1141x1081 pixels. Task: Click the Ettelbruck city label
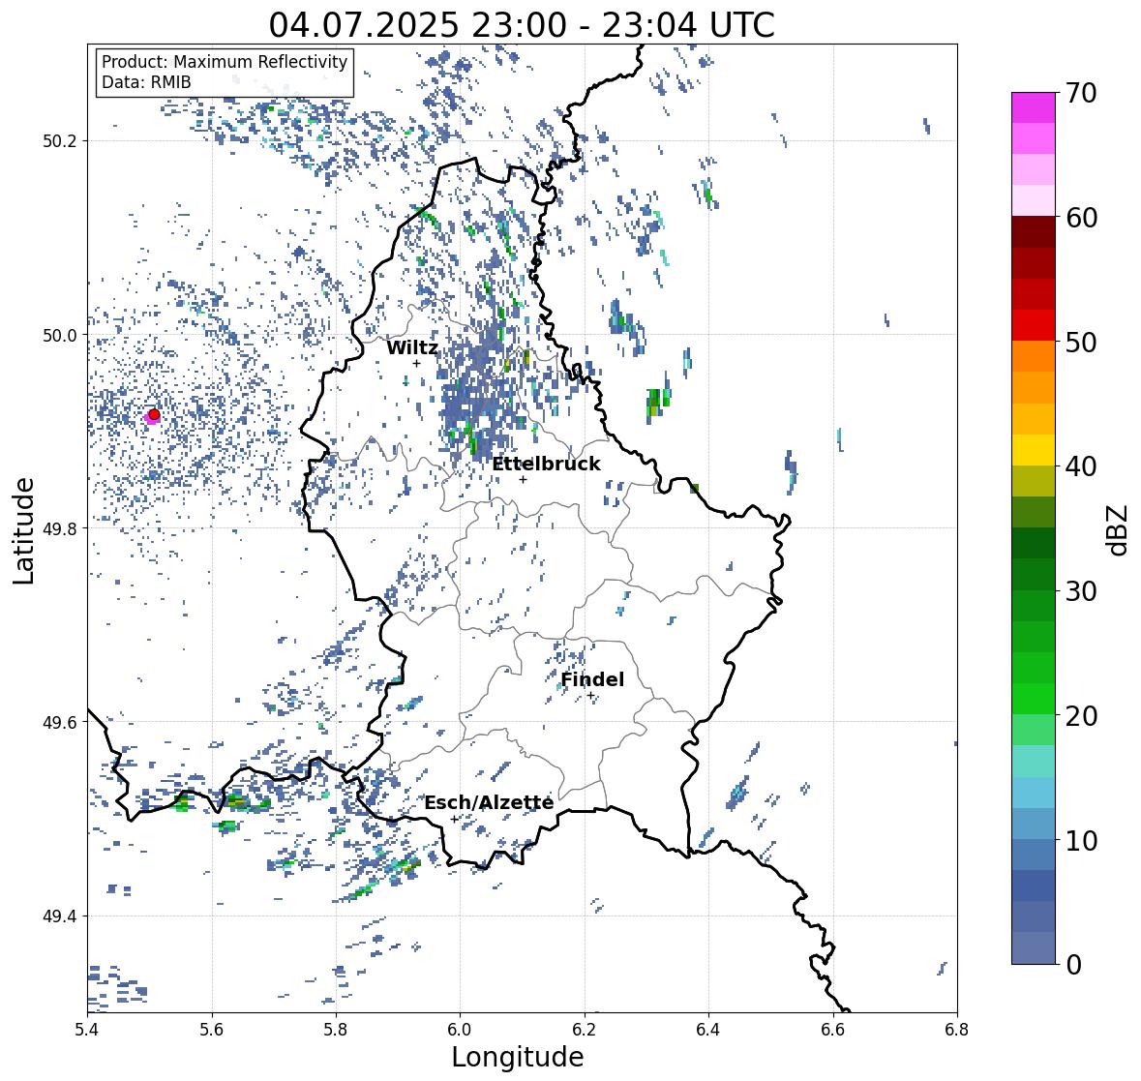546,465
